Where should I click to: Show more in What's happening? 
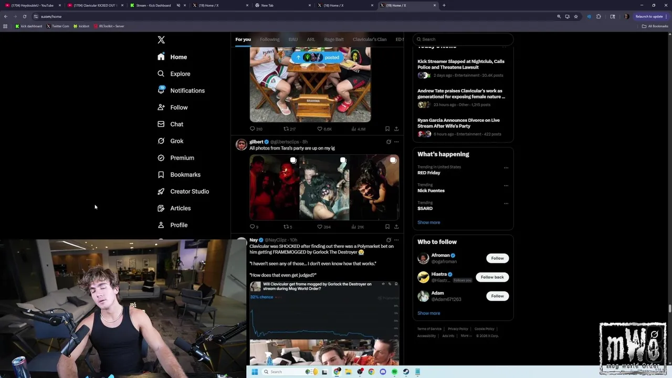(428, 223)
